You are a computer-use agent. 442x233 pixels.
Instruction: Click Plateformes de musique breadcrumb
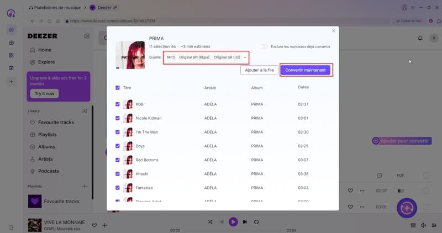point(55,8)
